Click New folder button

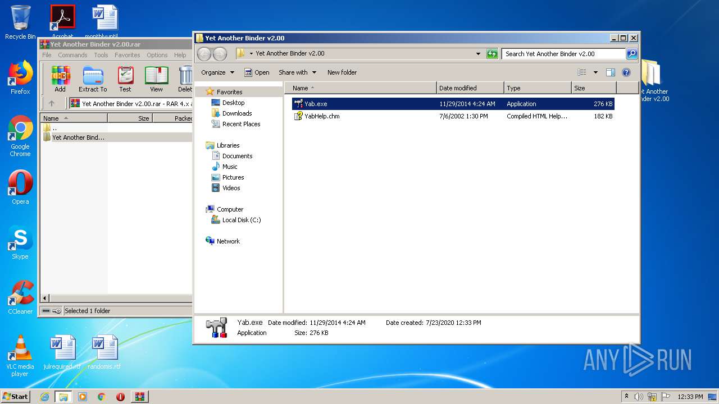(342, 72)
